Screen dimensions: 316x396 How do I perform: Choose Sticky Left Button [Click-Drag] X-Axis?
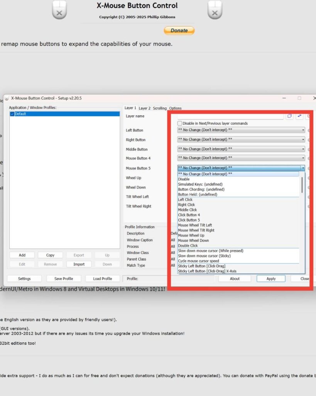(x=238, y=271)
